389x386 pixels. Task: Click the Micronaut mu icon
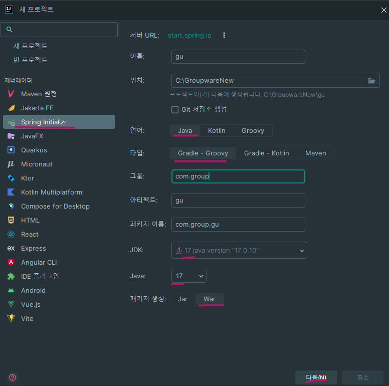11,164
